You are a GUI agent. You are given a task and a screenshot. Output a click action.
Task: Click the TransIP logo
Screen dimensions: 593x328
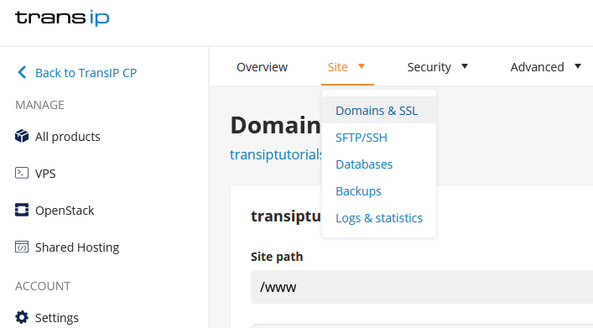62,18
